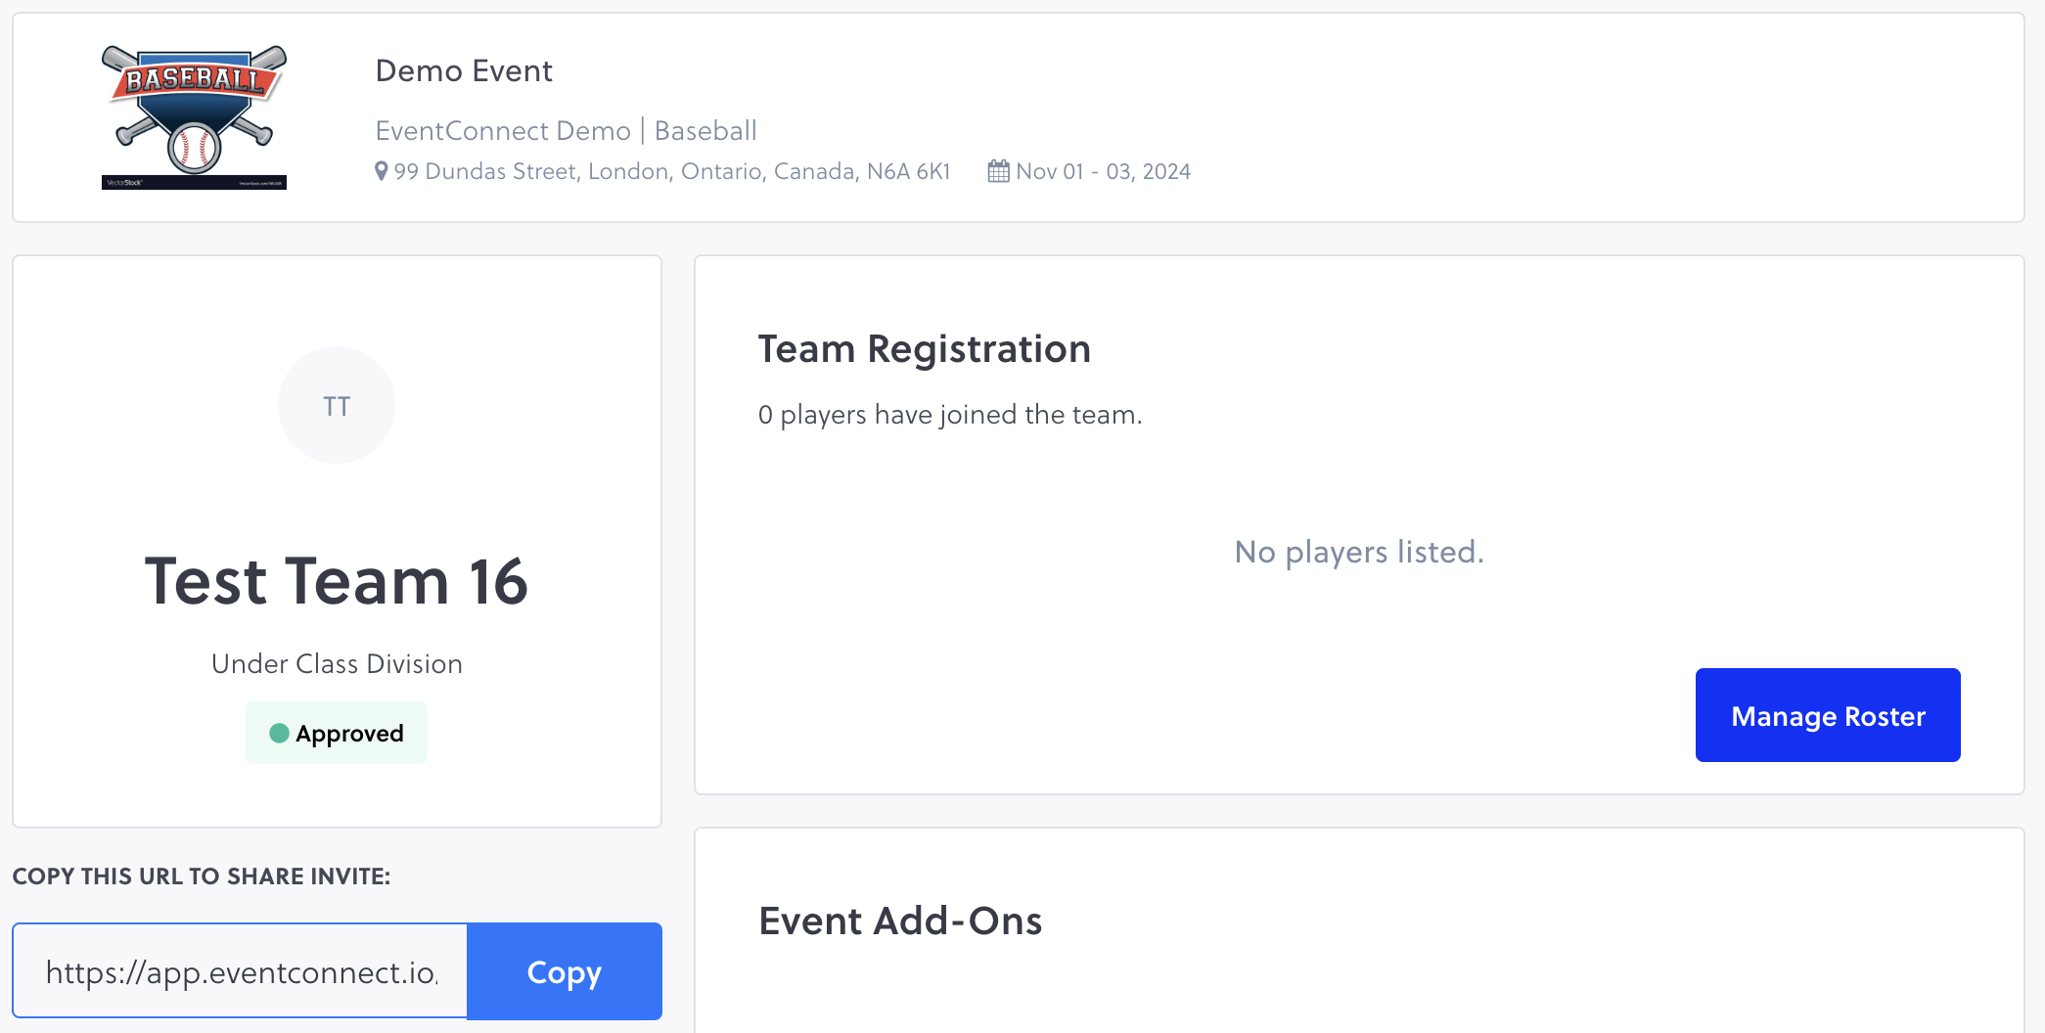The image size is (2045, 1033).
Task: Click the Team Registration heading
Action: pos(924,349)
